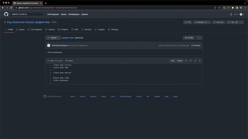Open Blame view for work.txt
248x139 pixels.
point(180,61)
